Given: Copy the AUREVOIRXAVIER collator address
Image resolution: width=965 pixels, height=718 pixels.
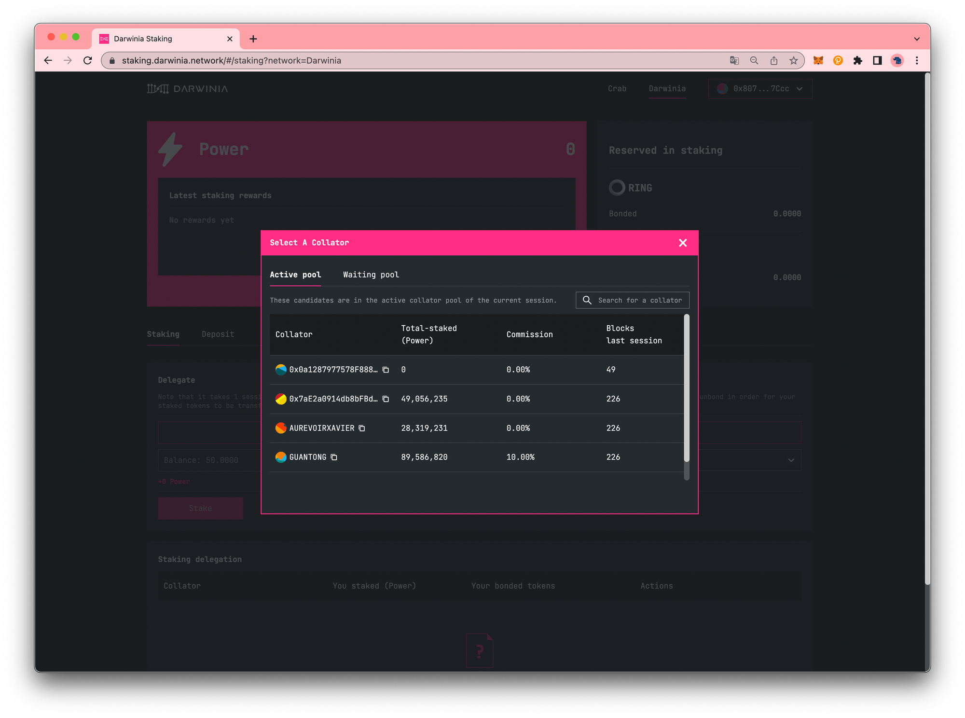Looking at the screenshot, I should coord(362,428).
